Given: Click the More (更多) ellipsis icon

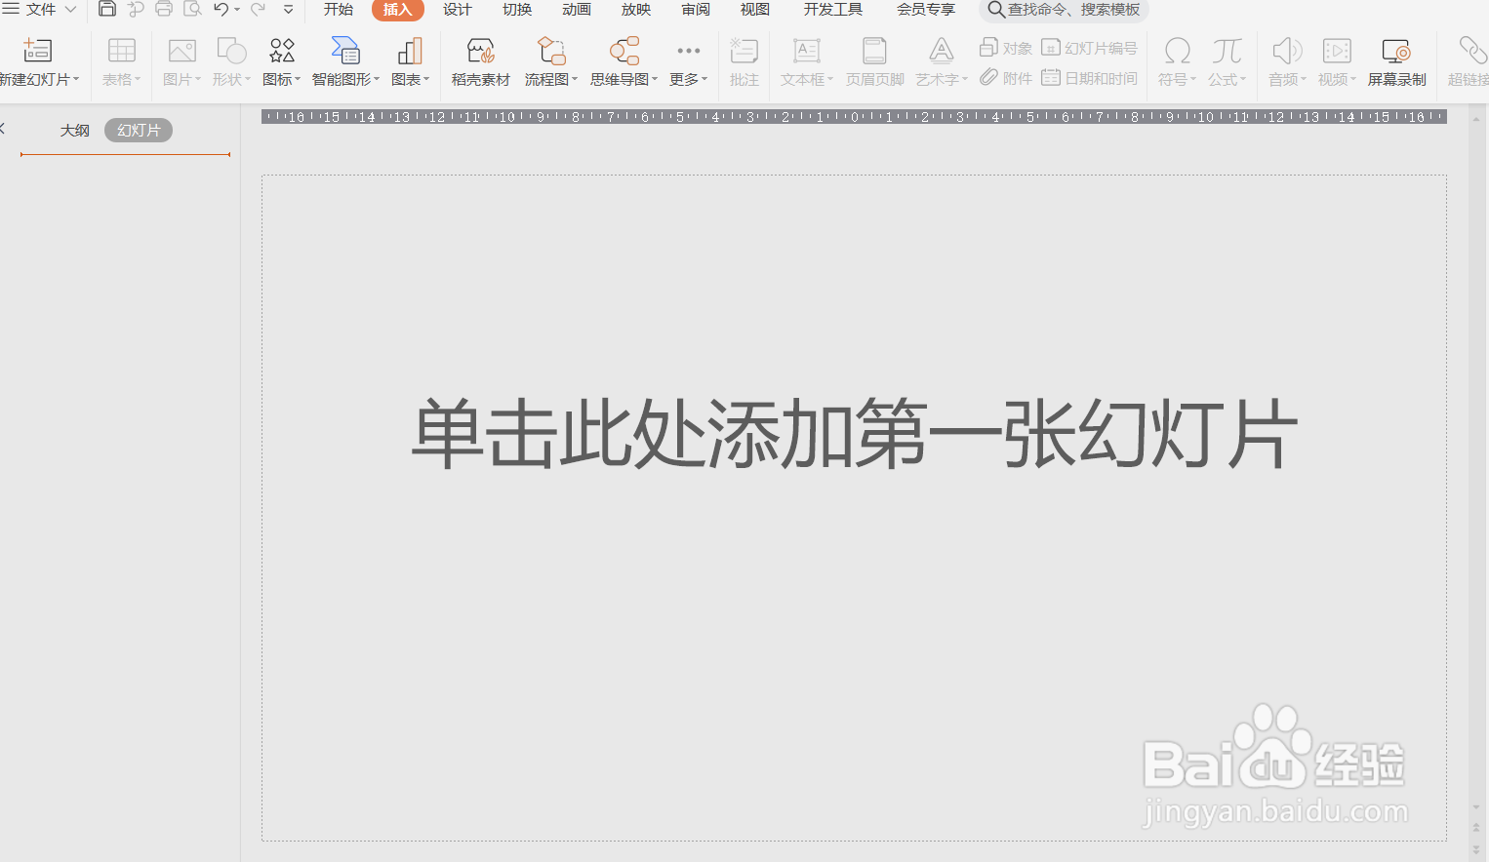Looking at the screenshot, I should (688, 51).
